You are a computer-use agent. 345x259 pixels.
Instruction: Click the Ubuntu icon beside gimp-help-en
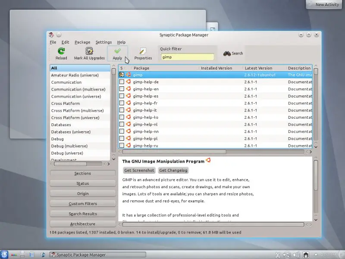pos(129,89)
